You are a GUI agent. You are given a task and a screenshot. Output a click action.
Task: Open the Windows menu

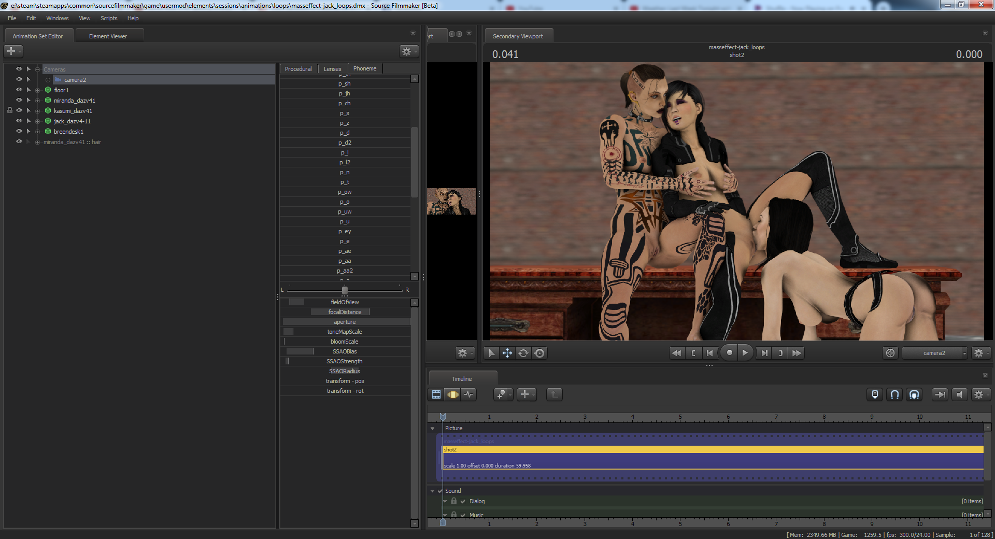tap(58, 18)
